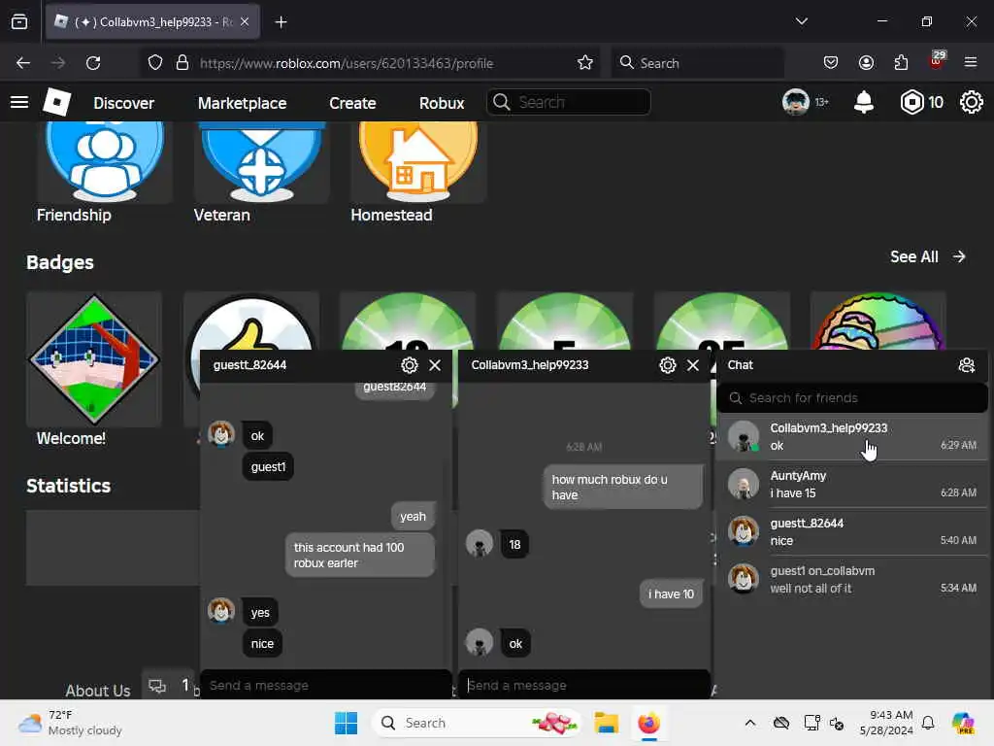Open the Marketplace menu

click(242, 103)
